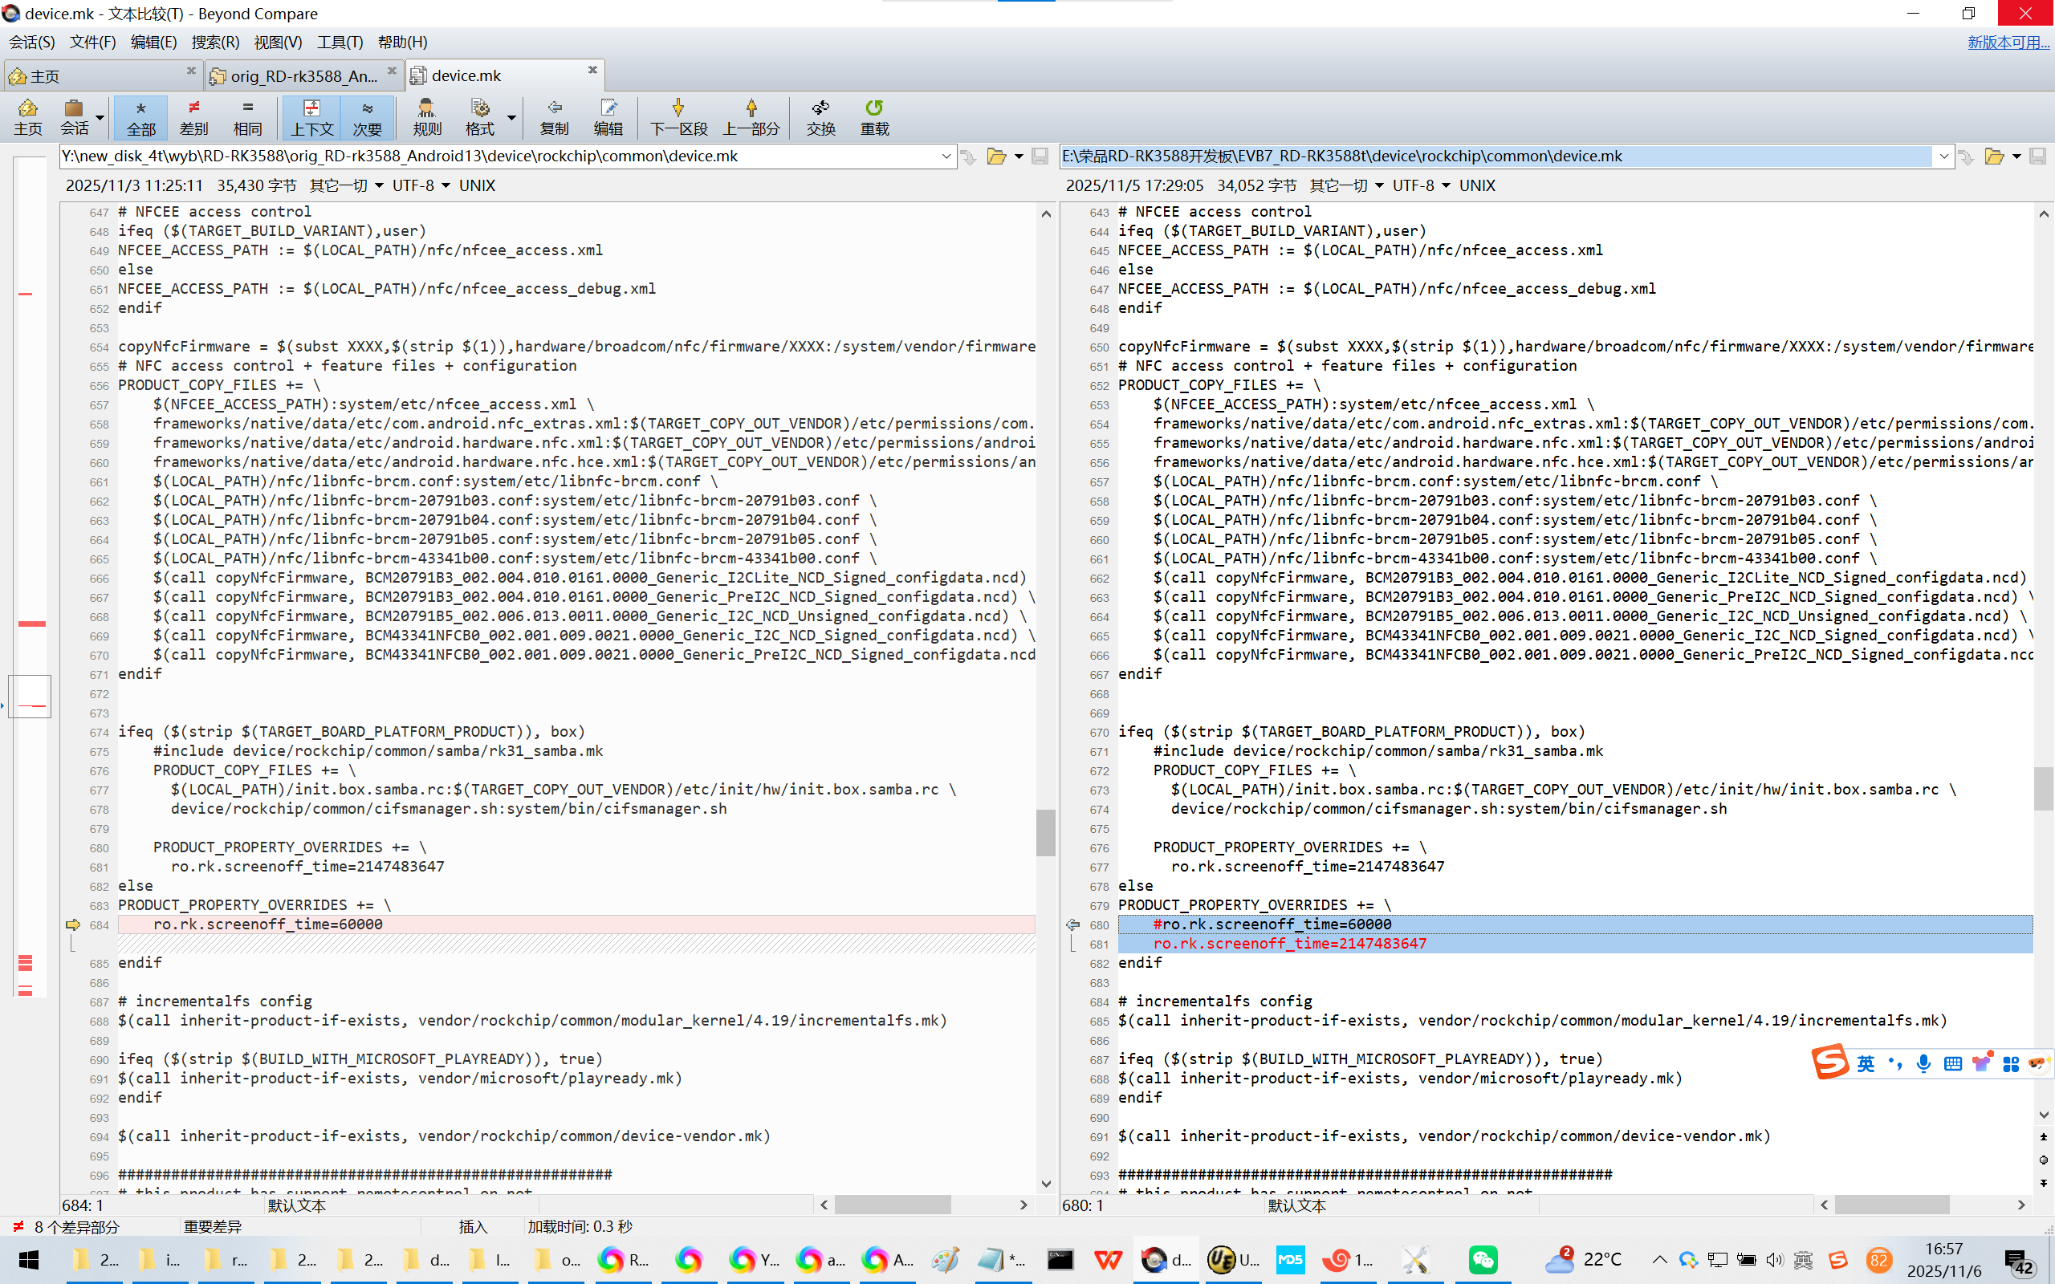Toggle Show Differences (差别) filter
Image resolution: width=2055 pixels, height=1284 pixels.
(x=193, y=116)
